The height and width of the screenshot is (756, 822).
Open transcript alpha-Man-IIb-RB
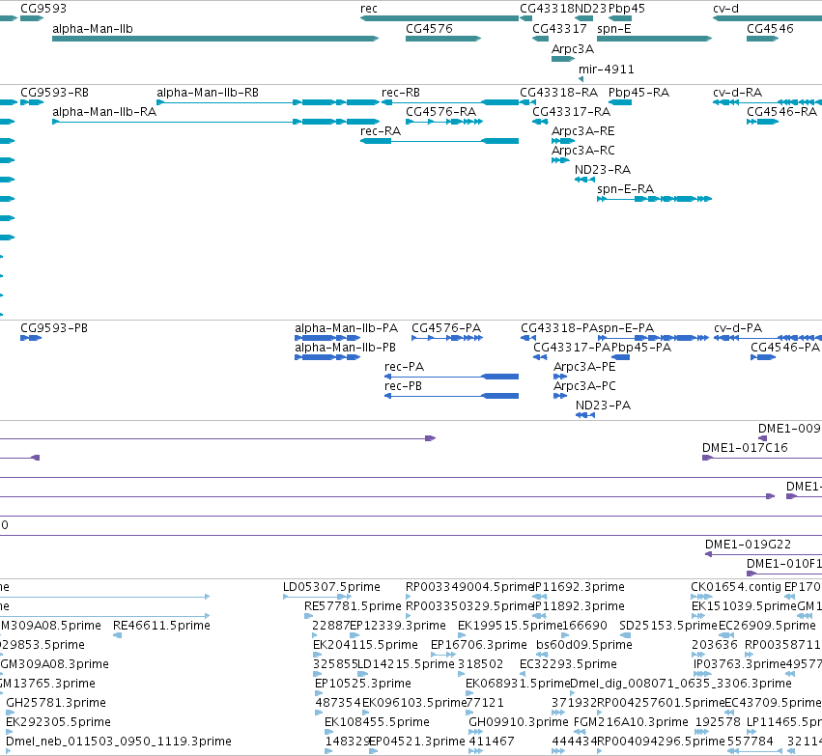[x=208, y=93]
